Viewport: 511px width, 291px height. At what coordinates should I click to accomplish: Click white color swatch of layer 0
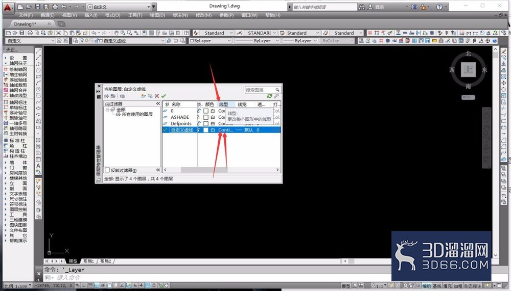[x=206, y=111]
